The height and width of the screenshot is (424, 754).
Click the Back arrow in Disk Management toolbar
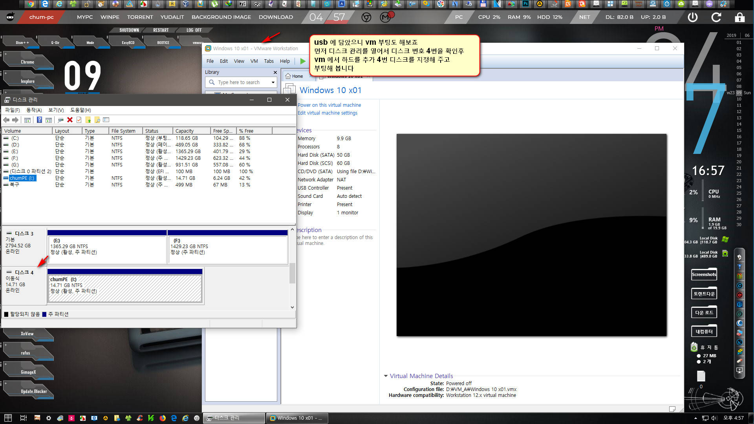[6, 120]
